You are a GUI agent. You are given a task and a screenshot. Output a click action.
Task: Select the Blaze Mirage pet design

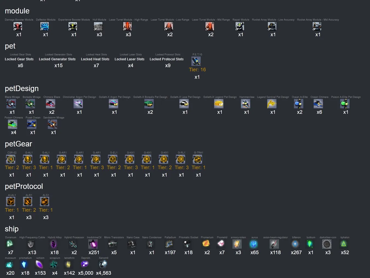pyautogui.click(x=11, y=104)
